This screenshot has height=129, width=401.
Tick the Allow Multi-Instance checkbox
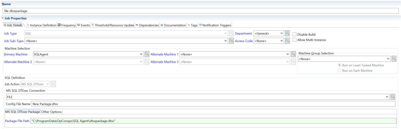click(294, 40)
